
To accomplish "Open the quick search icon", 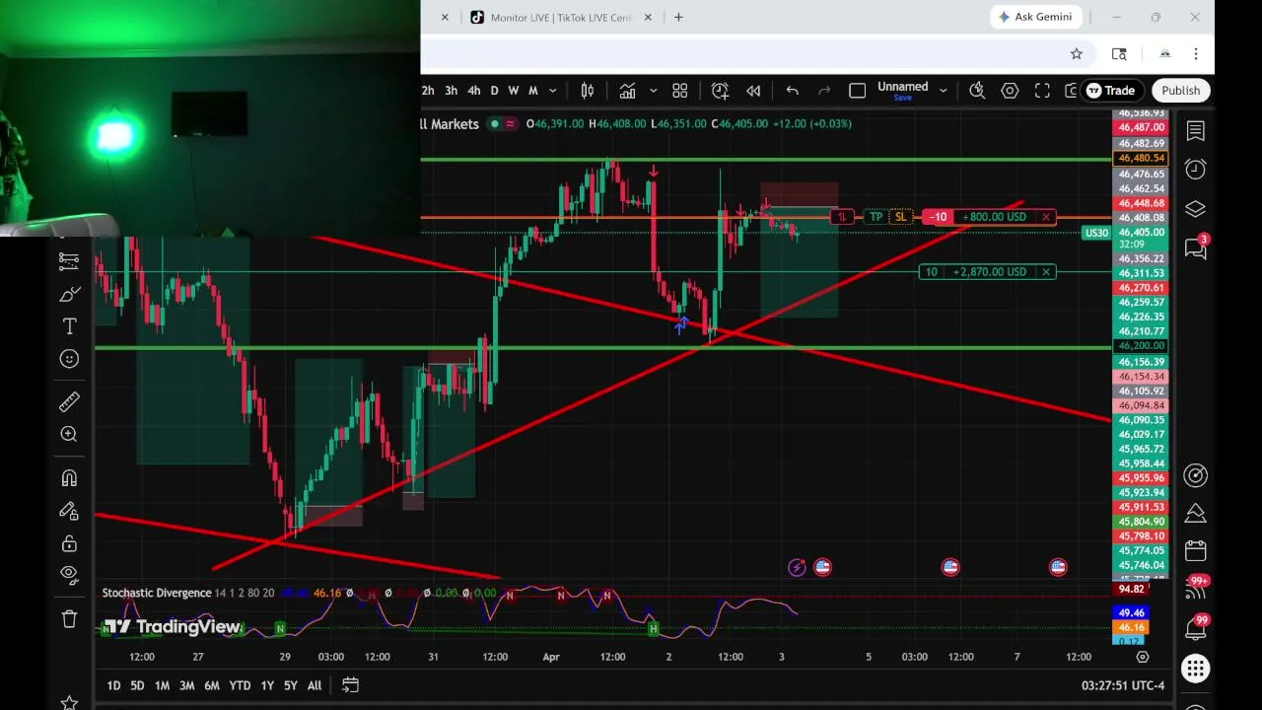I will 977,91.
